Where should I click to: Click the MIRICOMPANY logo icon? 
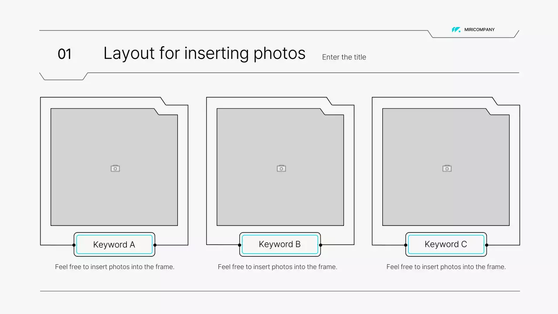tap(456, 30)
